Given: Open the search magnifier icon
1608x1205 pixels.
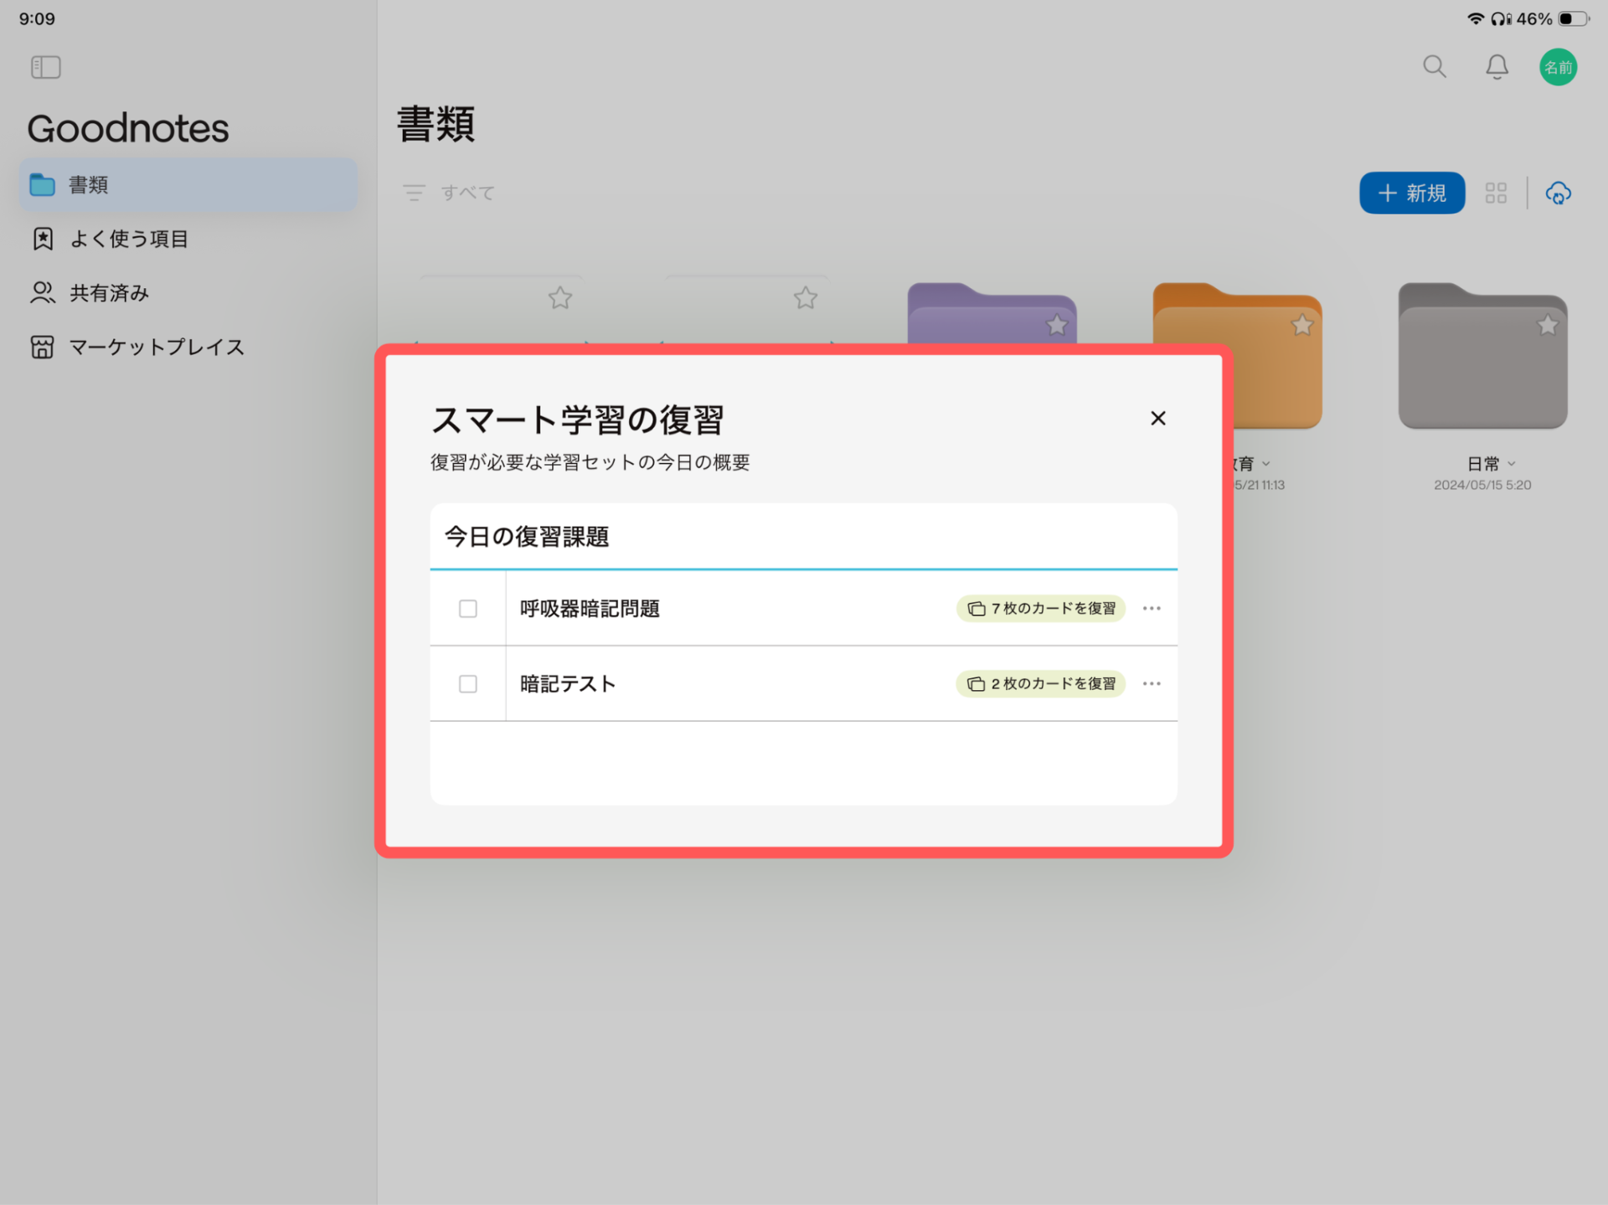Looking at the screenshot, I should coord(1434,66).
